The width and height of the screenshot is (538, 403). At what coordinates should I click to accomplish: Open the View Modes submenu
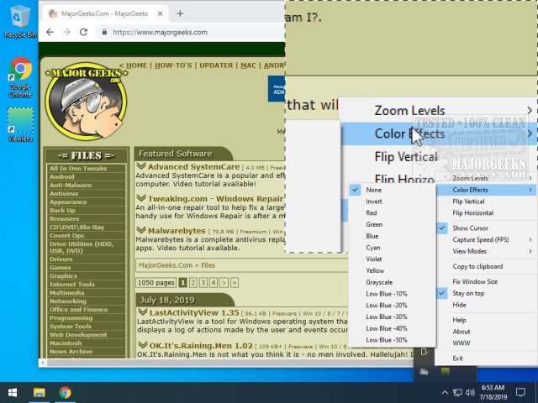pyautogui.click(x=487, y=252)
